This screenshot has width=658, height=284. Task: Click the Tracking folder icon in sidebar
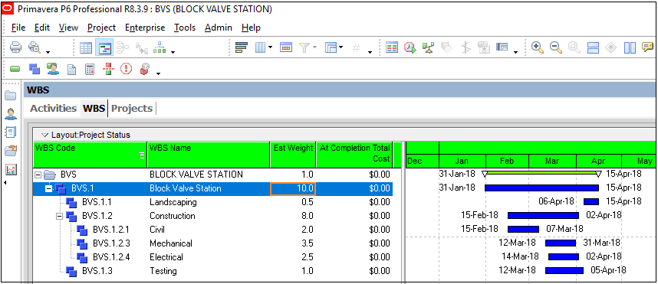pyautogui.click(x=11, y=151)
